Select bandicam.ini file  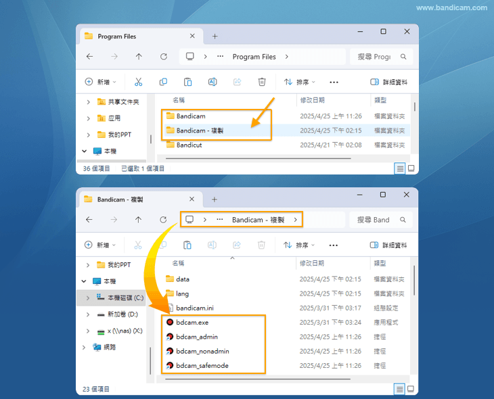pos(190,308)
